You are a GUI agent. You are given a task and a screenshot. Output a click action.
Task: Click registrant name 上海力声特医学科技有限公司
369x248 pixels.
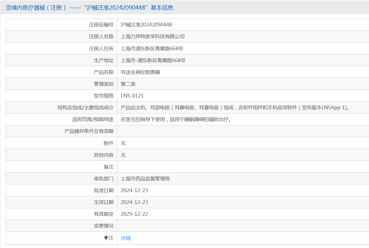pos(153,36)
